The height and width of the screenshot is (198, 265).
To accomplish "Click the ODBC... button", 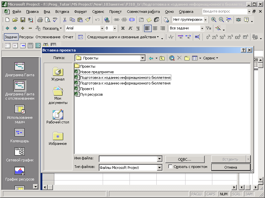I will coord(185,159).
